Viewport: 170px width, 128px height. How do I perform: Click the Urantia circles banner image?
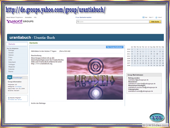pos(95,79)
